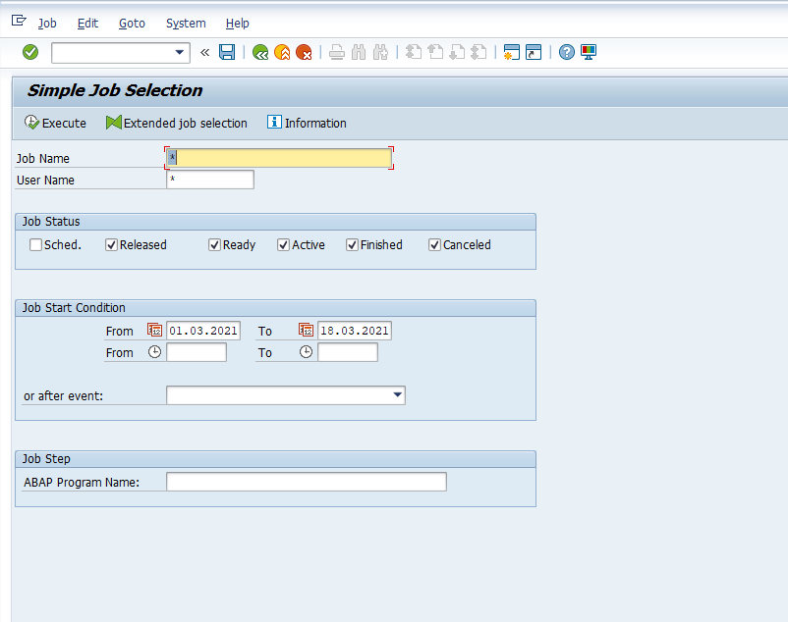Viewport: 788px width, 622px height.
Task: Click the green Enter checkmark icon
Action: [x=30, y=52]
